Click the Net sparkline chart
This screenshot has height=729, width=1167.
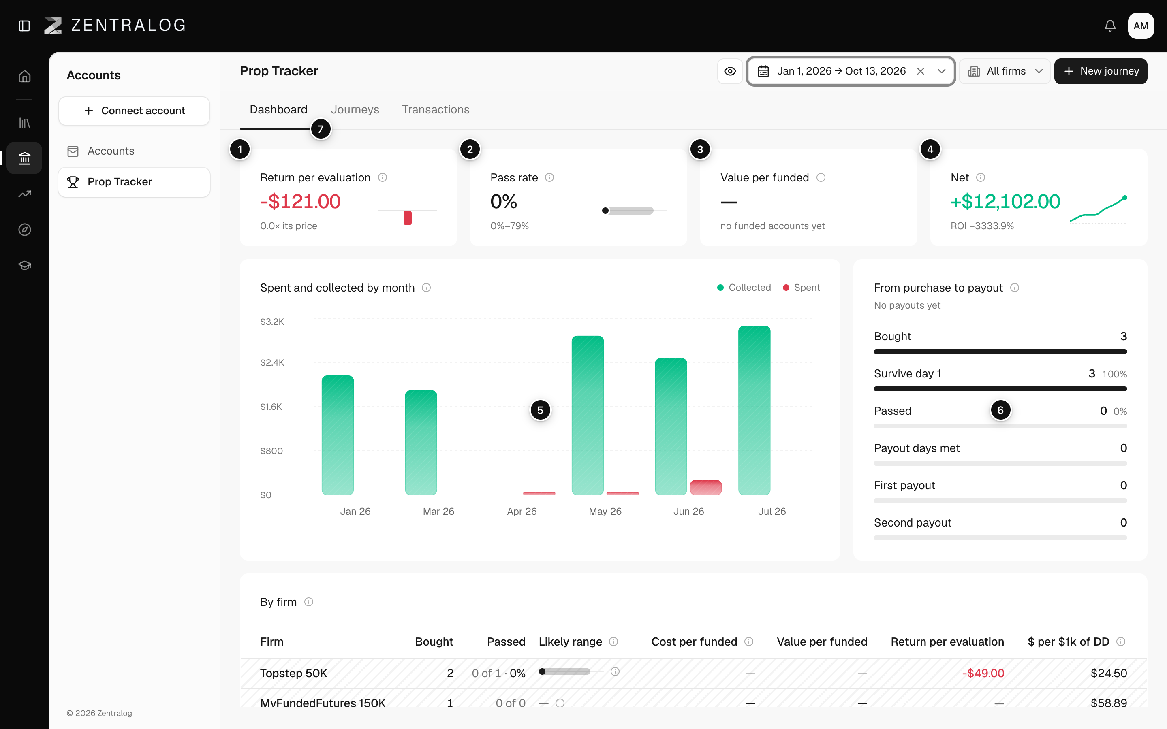[x=1098, y=209]
